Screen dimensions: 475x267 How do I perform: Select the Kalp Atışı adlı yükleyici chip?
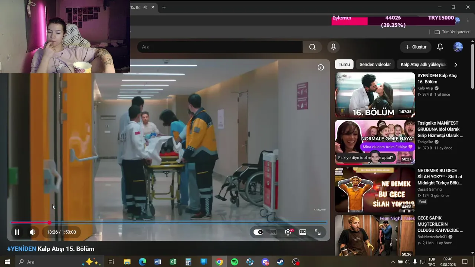pyautogui.click(x=423, y=65)
